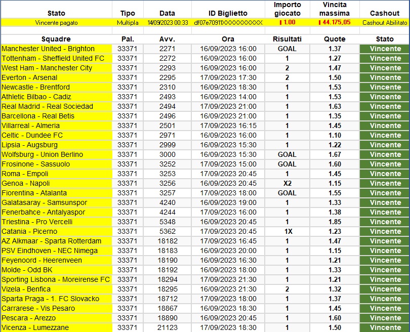Image resolution: width=410 pixels, height=332 pixels.
Task: Click ticket ID 'df07e70911XXXXXXXXXX'
Action: tap(228, 23)
